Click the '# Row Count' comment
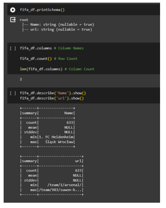166x208 pixels. click(x=66, y=59)
